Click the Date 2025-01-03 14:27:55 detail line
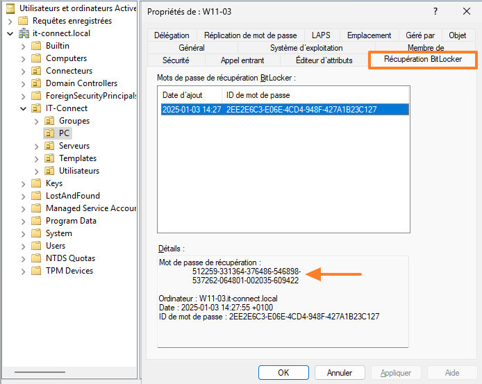 (216, 308)
